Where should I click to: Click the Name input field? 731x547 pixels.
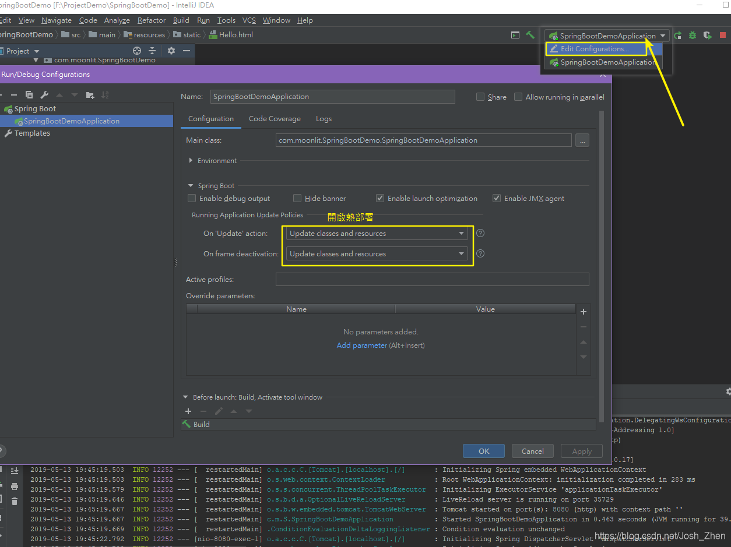pos(332,97)
